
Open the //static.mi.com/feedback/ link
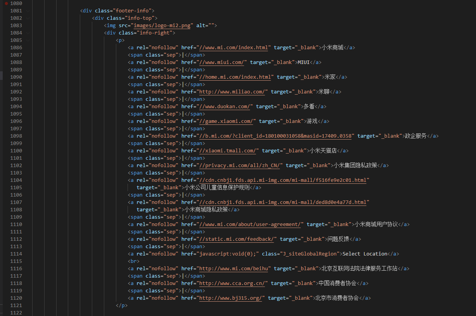236,239
